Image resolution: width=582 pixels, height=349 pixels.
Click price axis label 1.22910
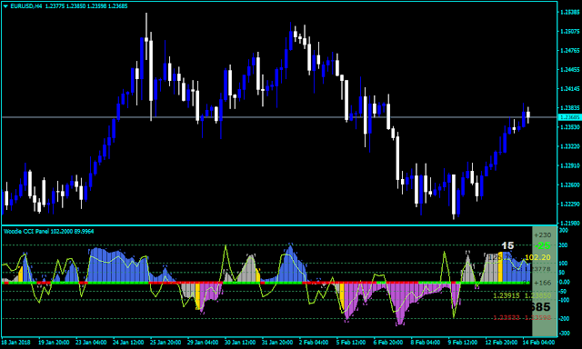pos(570,165)
